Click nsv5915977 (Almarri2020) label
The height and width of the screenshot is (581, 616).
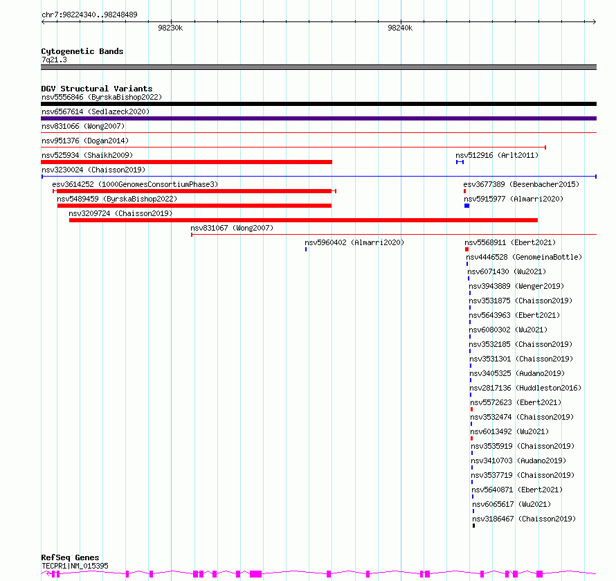click(514, 199)
